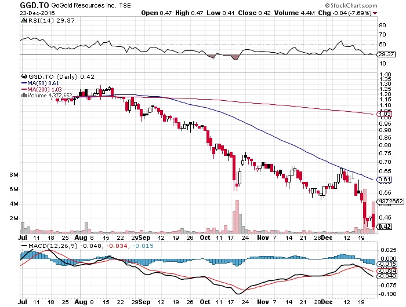The height and width of the screenshot is (307, 406).
Task: Click the 0.61 MA(50) price tag
Action: point(385,180)
